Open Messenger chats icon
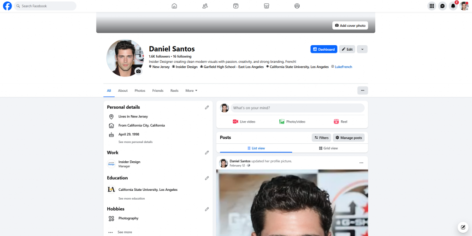472x236 pixels. pyautogui.click(x=442, y=6)
